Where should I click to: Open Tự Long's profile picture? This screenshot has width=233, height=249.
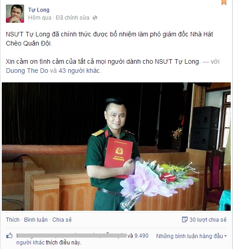[x=15, y=14]
